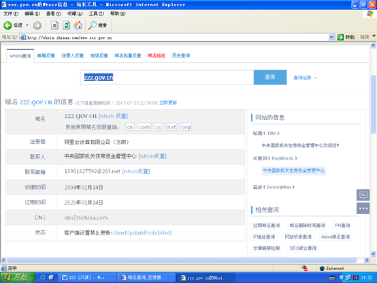Screen dimensions: 377x283
Task: Click the 转到 Go button
Action: [x=346, y=37]
